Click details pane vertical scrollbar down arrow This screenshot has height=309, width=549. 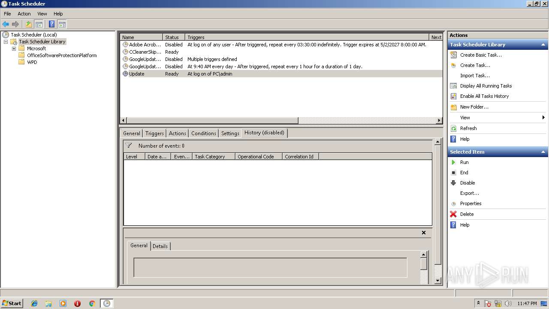pos(437,281)
